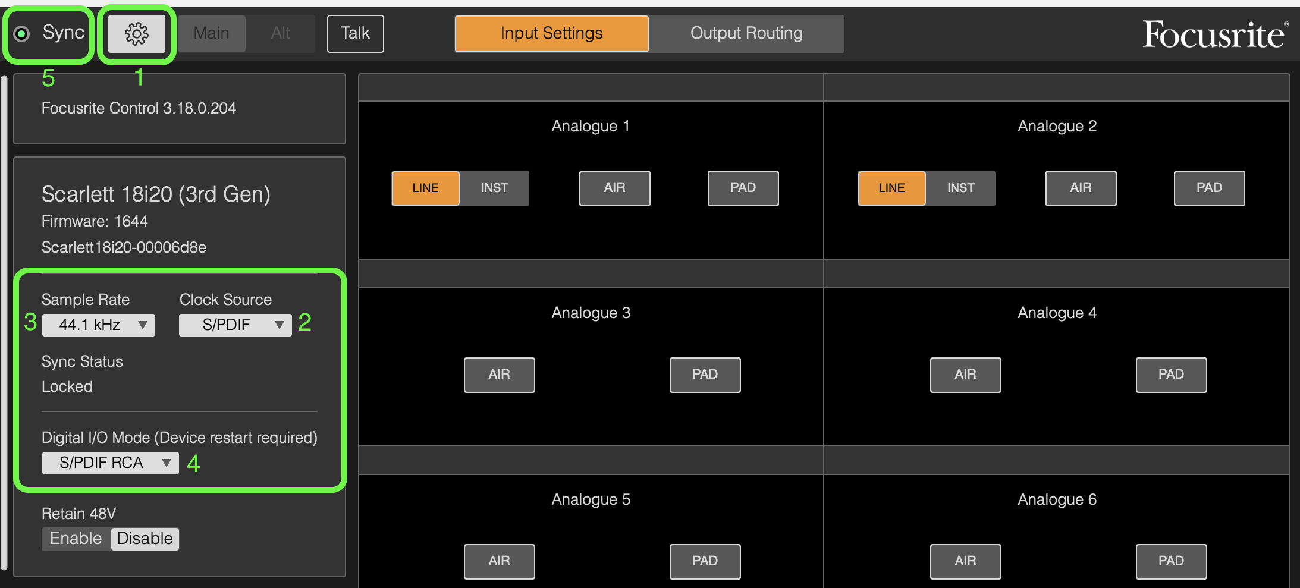The height and width of the screenshot is (588, 1300).
Task: Enable PAD on Analogue 4
Action: coord(1171,375)
